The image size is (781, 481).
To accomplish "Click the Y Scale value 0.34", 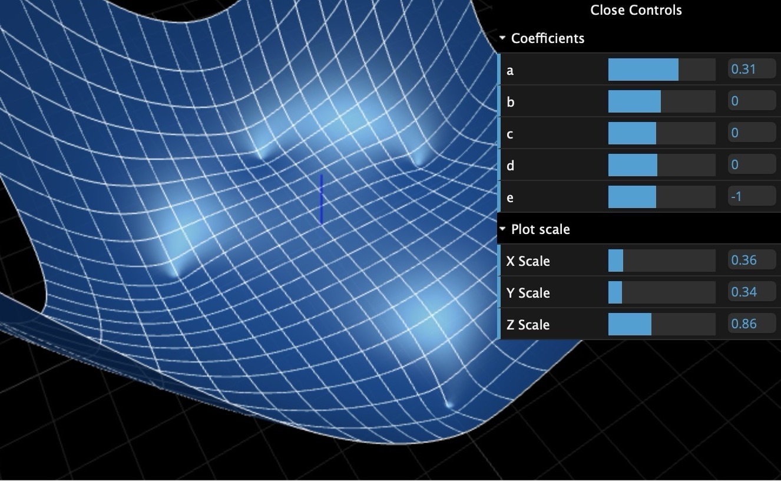I will pos(751,292).
